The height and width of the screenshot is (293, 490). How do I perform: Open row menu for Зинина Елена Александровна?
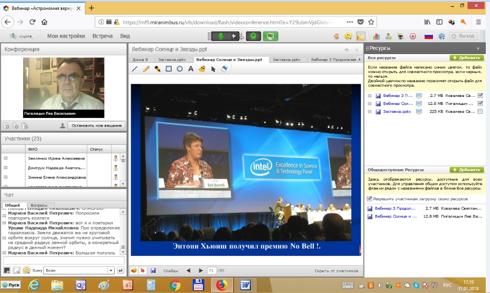pyautogui.click(x=6, y=177)
